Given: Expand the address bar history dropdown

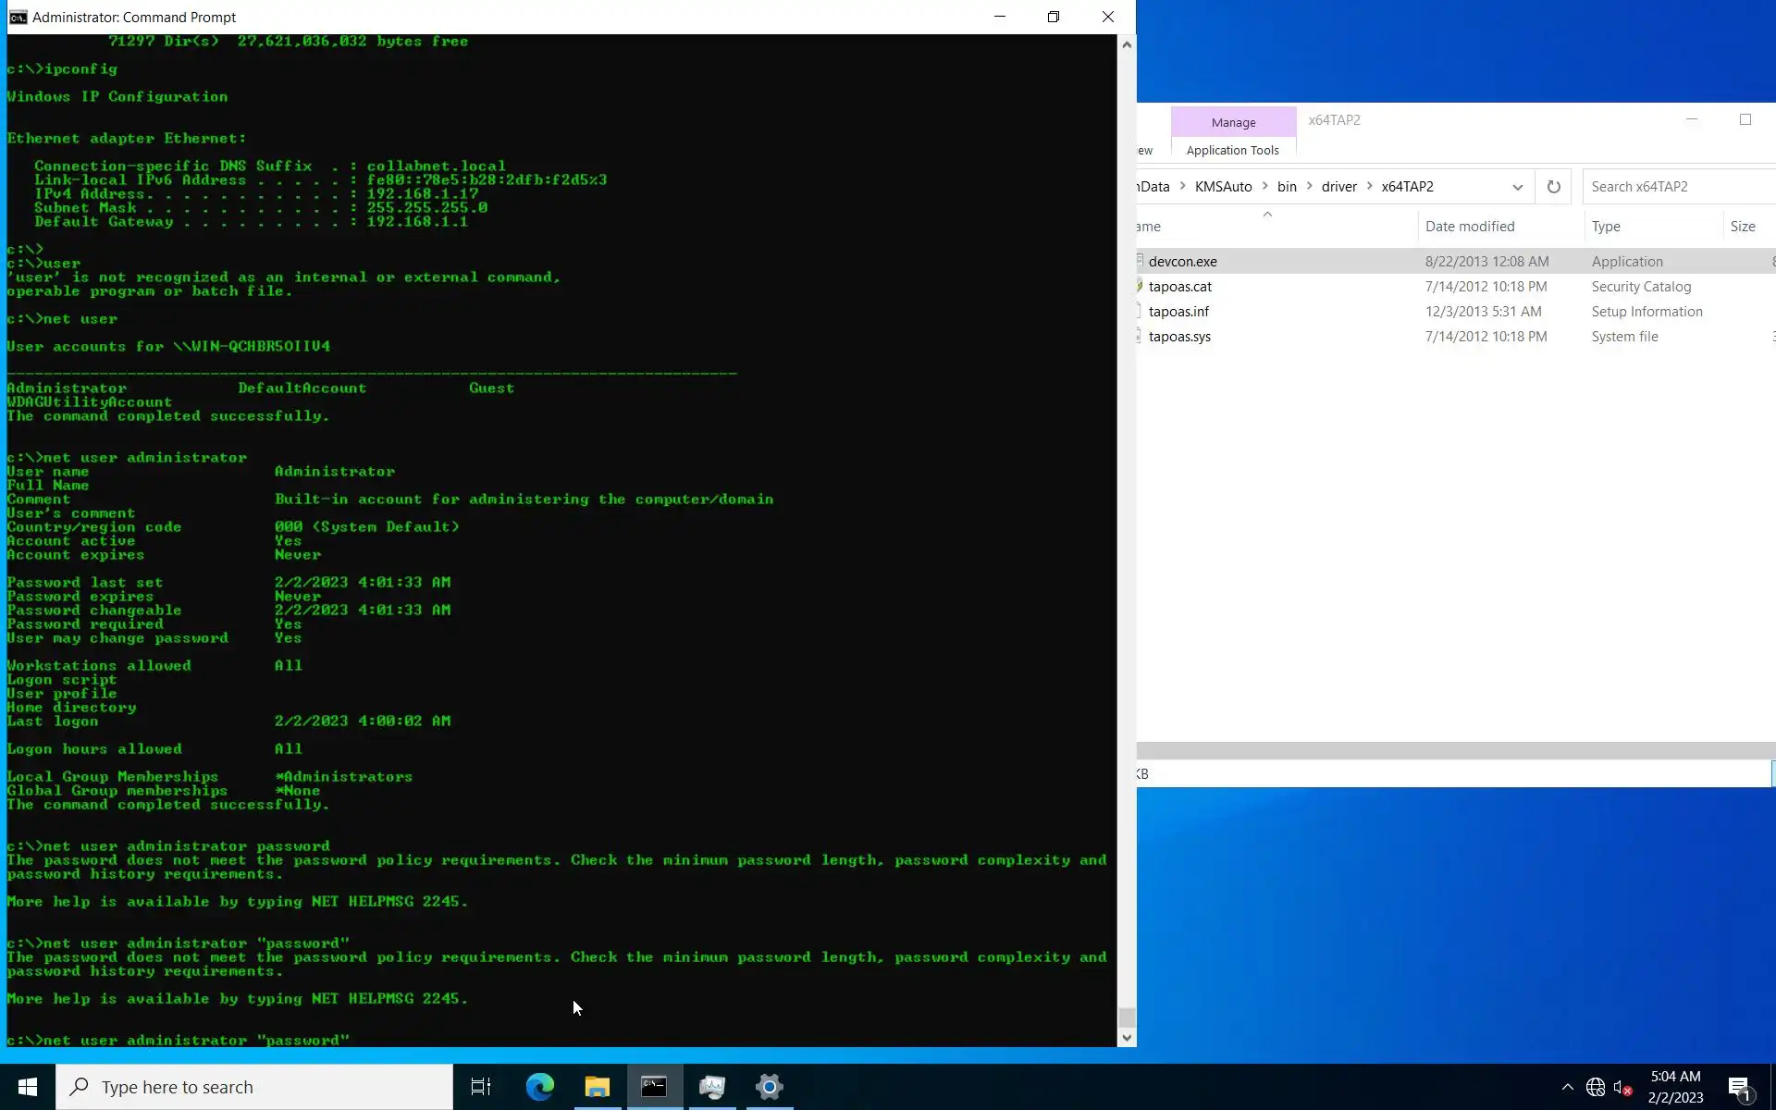Looking at the screenshot, I should click(1517, 187).
